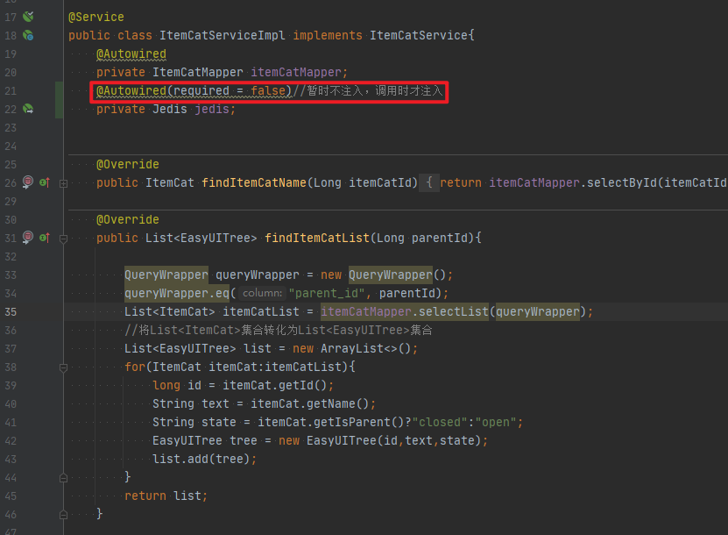
Task: Click list.add(tree) on line 43
Action: coord(201,459)
